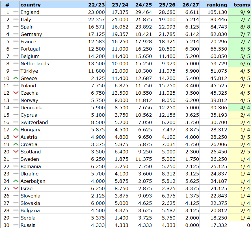The image size is (251, 228).
Task: Click the no-change dash icon beside Serbia
Action: pyautogui.click(x=16, y=218)
